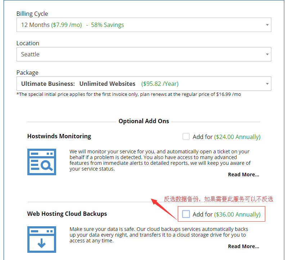Click the cloud backups description paragraph

pyautogui.click(x=158, y=235)
